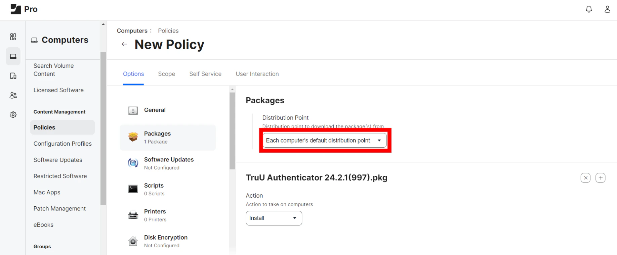Click the Computers breadcrumb link
Viewport: 617px width, 255px height.
[x=132, y=31]
